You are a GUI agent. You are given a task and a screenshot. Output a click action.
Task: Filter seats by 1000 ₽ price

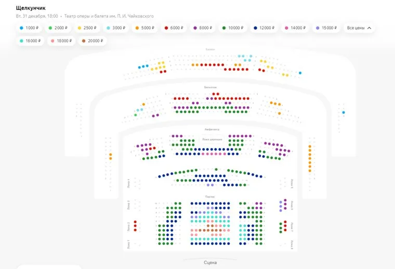pyautogui.click(x=29, y=28)
